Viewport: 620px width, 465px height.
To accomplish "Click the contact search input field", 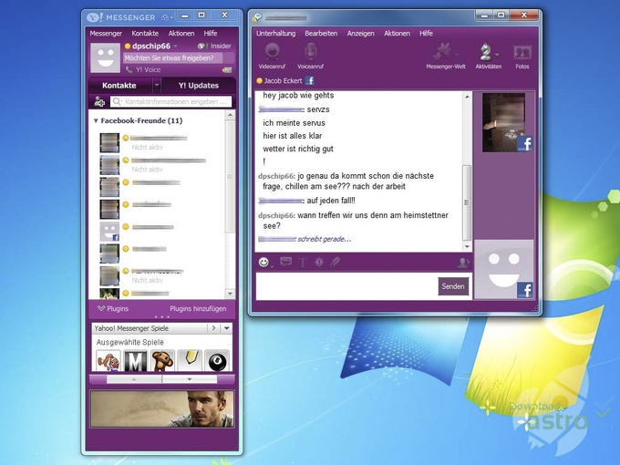I will click(x=170, y=102).
